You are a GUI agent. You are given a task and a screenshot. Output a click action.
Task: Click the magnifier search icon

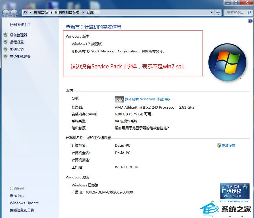click(x=249, y=12)
